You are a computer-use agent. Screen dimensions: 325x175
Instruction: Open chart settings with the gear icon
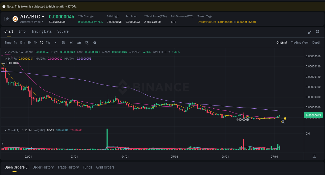pos(95,43)
